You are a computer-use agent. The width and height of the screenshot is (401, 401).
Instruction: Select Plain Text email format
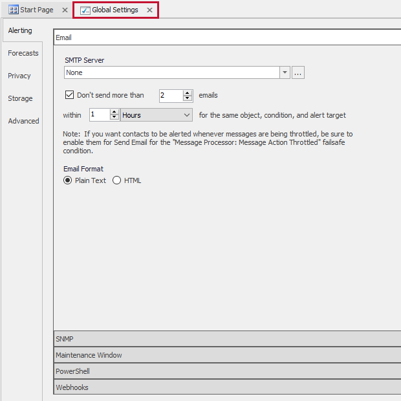[67, 180]
